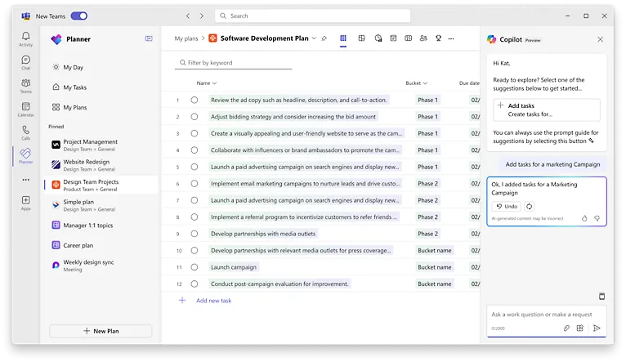Go forward with the right arrow
The height and width of the screenshot is (362, 626).
(x=202, y=16)
